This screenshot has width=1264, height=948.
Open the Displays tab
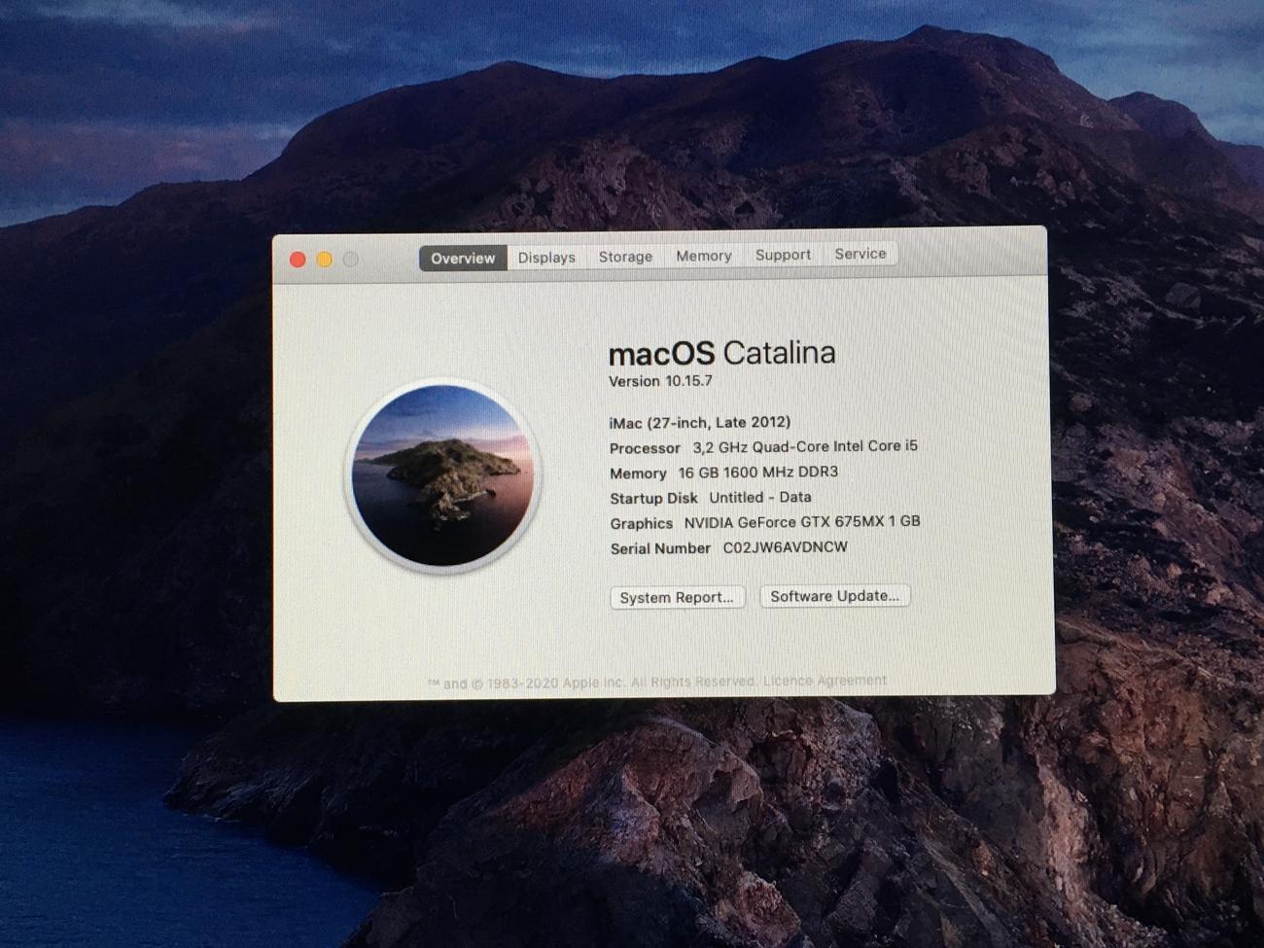546,257
